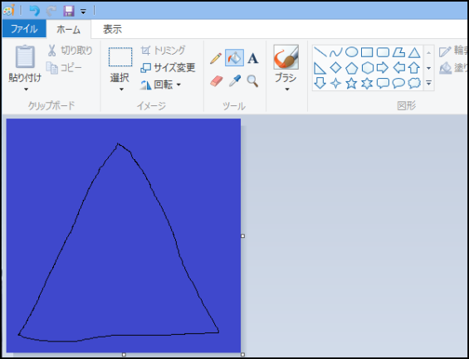Image resolution: width=469 pixels, height=359 pixels.
Task: Click the Undo arrow in quick access toolbar
Action: point(34,11)
